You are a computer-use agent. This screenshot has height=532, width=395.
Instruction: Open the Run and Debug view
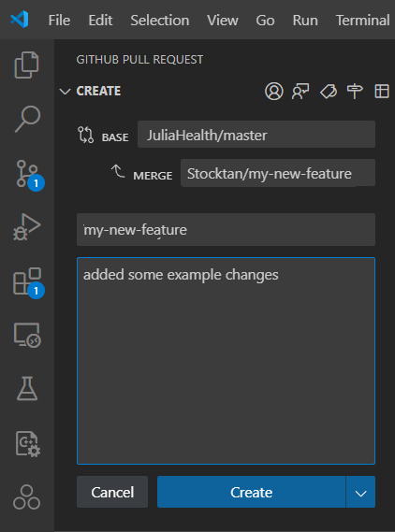coord(27,227)
